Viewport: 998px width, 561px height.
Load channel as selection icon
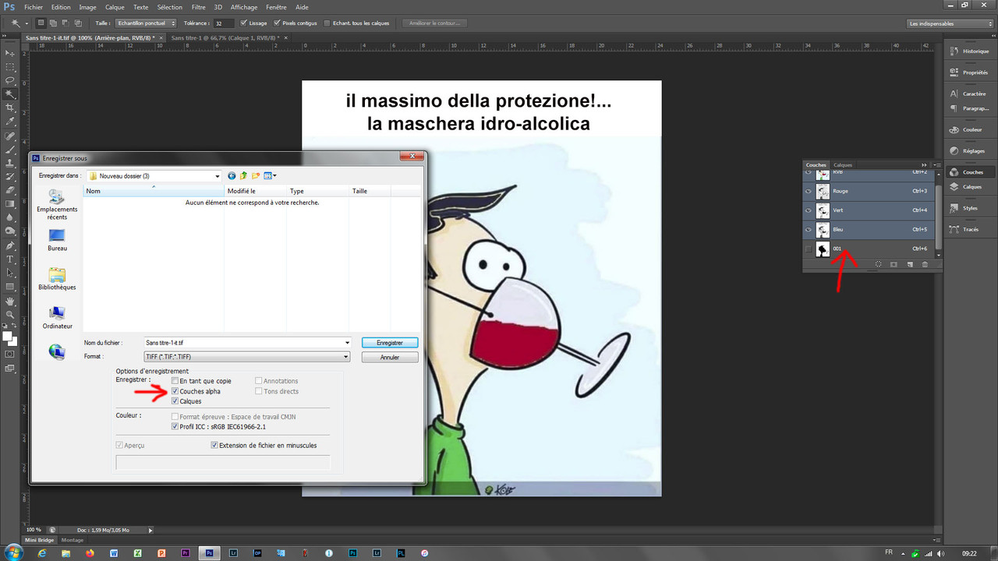pyautogui.click(x=878, y=264)
